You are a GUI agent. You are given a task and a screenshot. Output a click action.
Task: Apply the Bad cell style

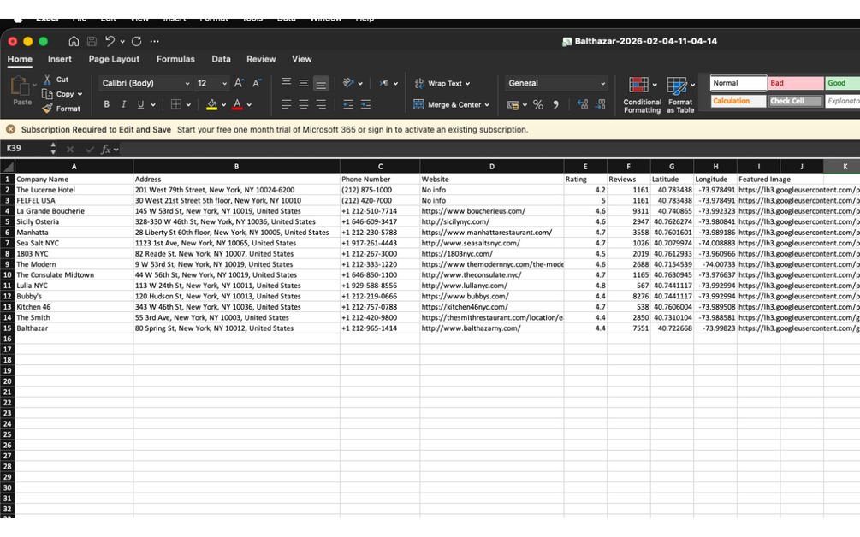click(x=795, y=83)
